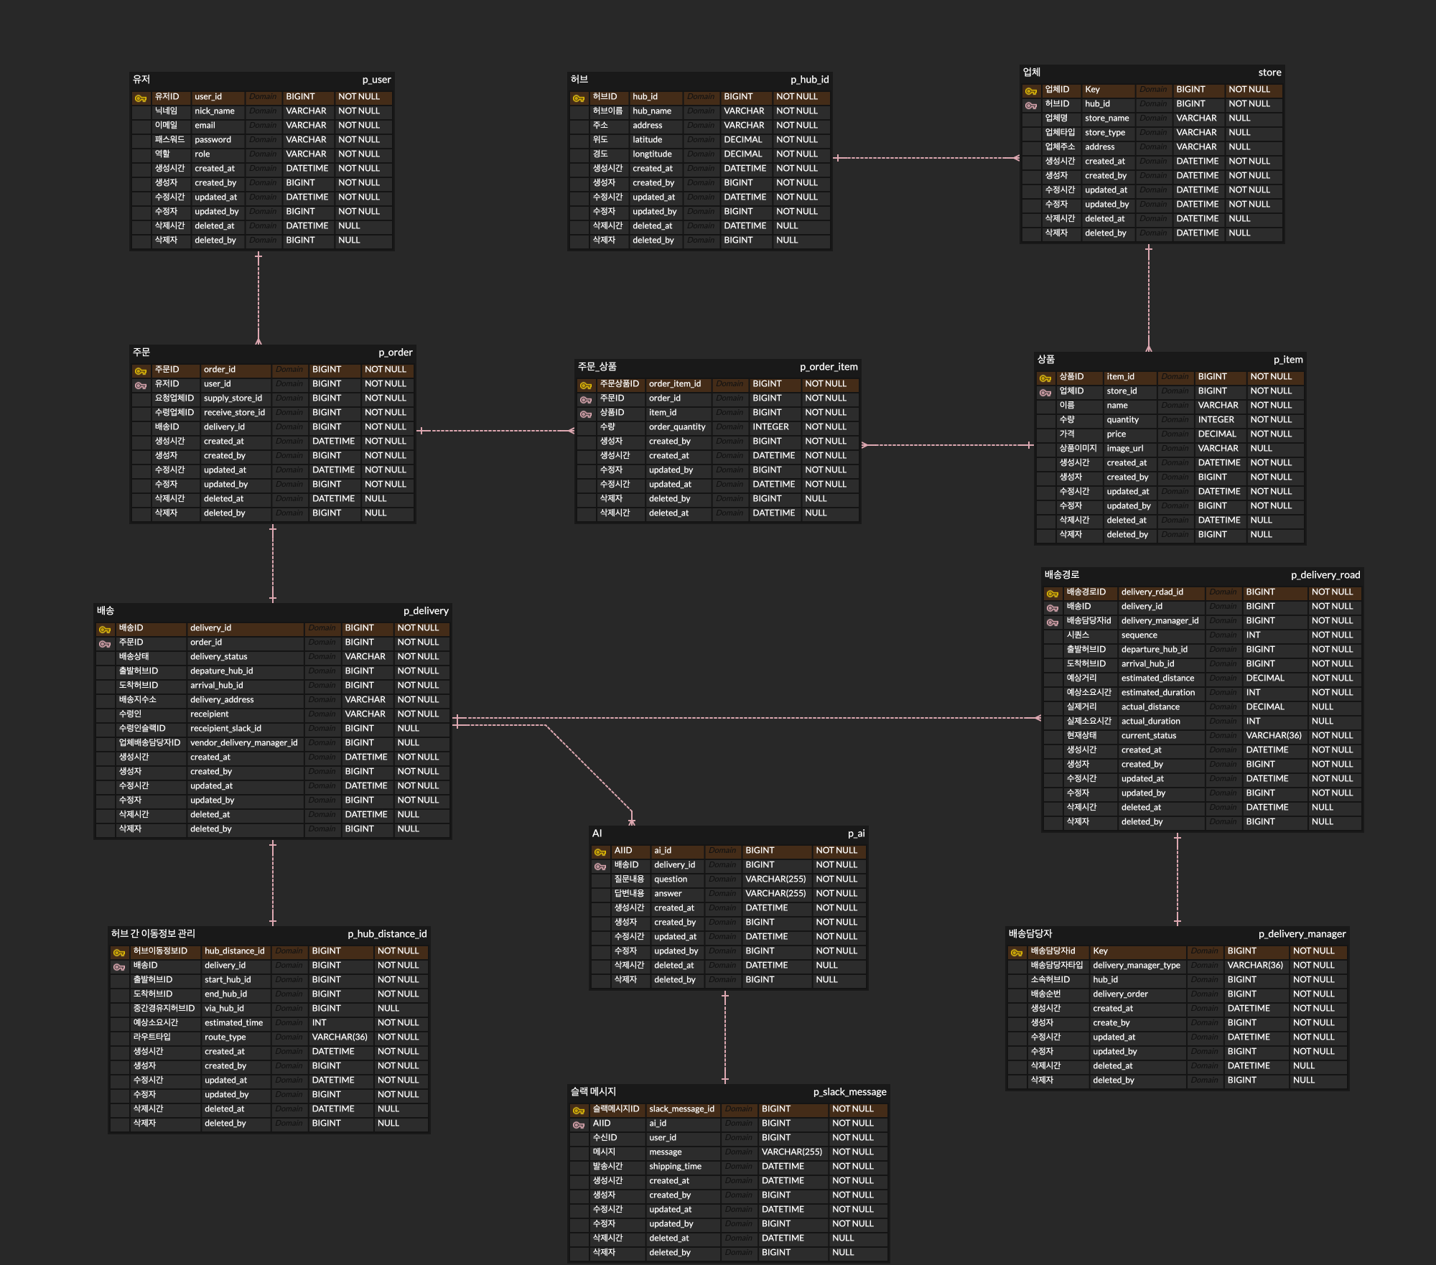The height and width of the screenshot is (1265, 1436).
Task: Select the longtitude field in hub table
Action: point(652,154)
